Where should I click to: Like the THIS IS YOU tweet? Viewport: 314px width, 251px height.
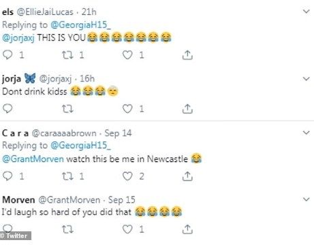point(127,55)
